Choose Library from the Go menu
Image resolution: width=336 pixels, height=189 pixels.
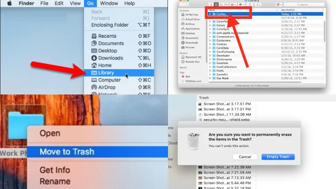click(119, 72)
